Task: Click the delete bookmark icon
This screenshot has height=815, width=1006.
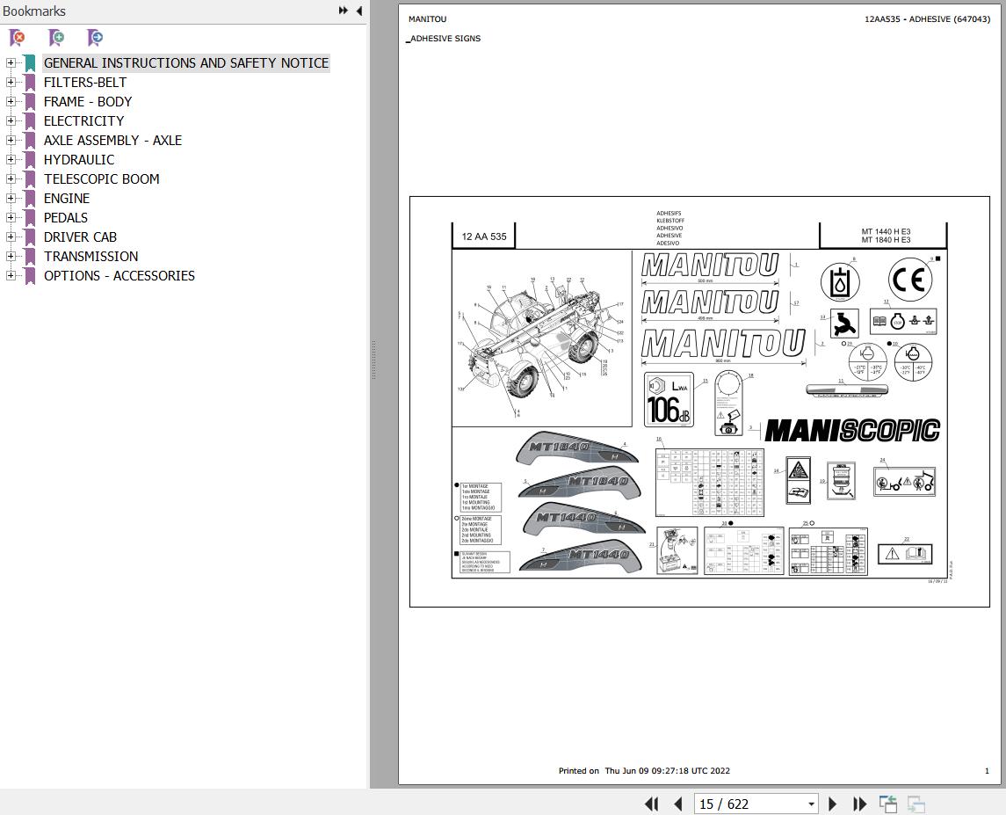Action: 18,38
